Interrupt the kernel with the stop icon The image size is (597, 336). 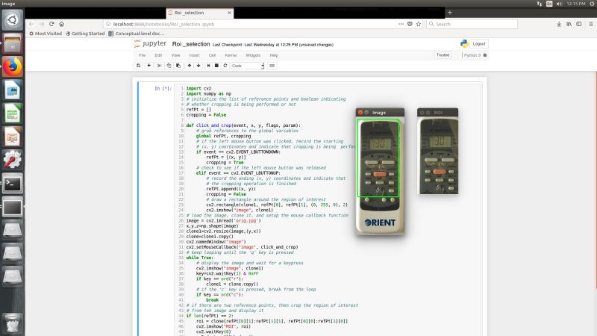click(216, 66)
